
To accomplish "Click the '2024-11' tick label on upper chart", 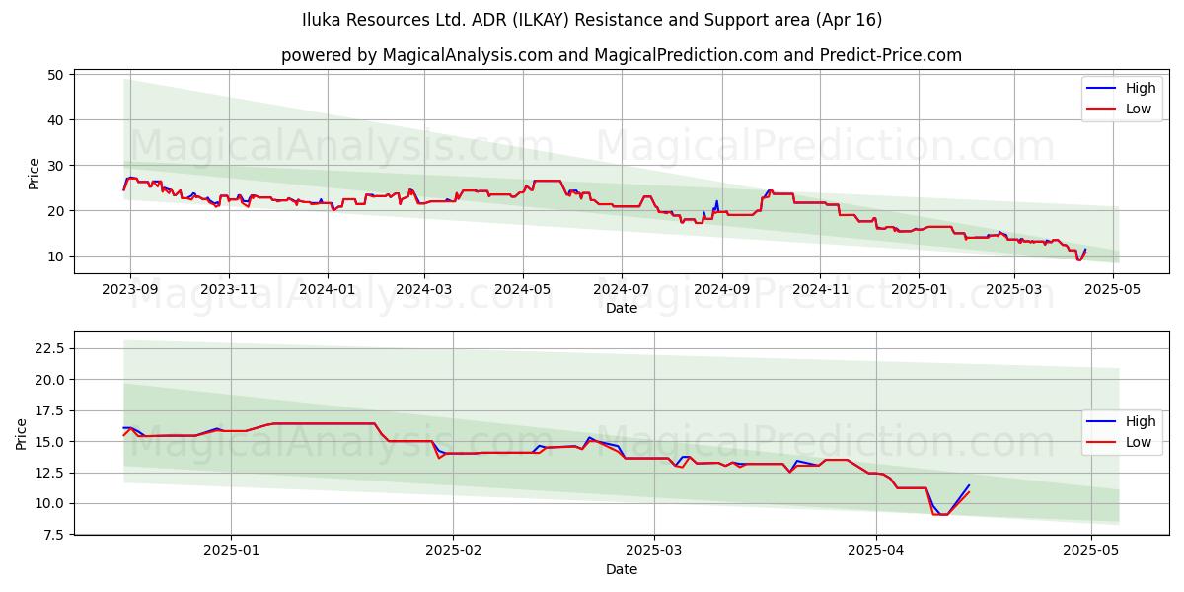I will click(x=820, y=289).
